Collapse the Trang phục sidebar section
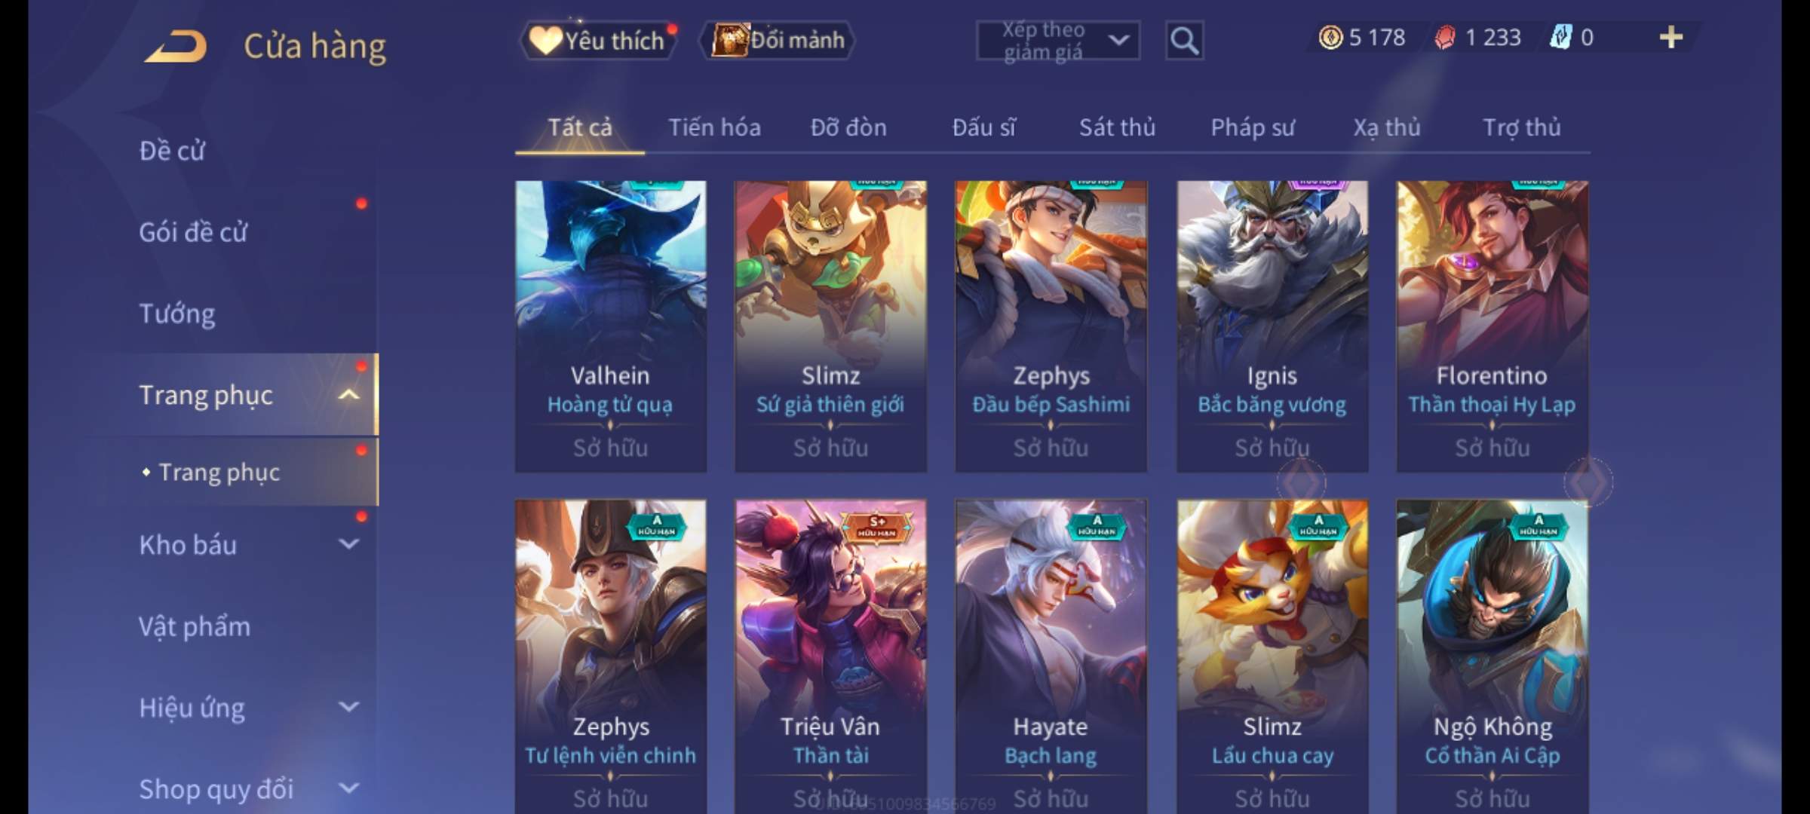Image resolution: width=1810 pixels, height=814 pixels. [x=349, y=395]
